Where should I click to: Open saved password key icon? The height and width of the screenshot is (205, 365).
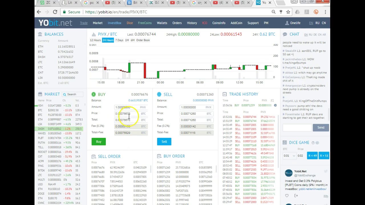[x=281, y=12]
